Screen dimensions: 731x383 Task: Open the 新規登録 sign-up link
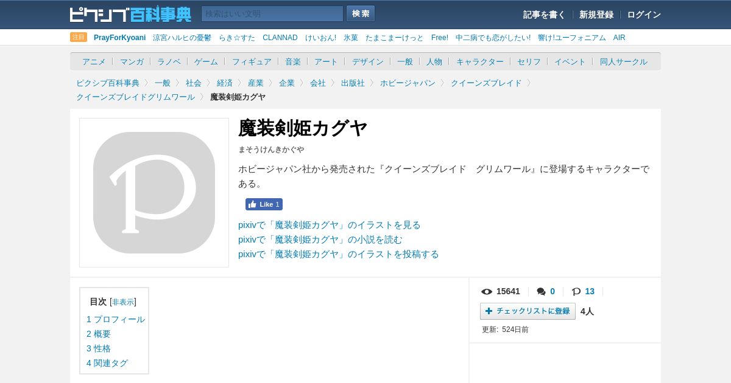click(x=596, y=15)
